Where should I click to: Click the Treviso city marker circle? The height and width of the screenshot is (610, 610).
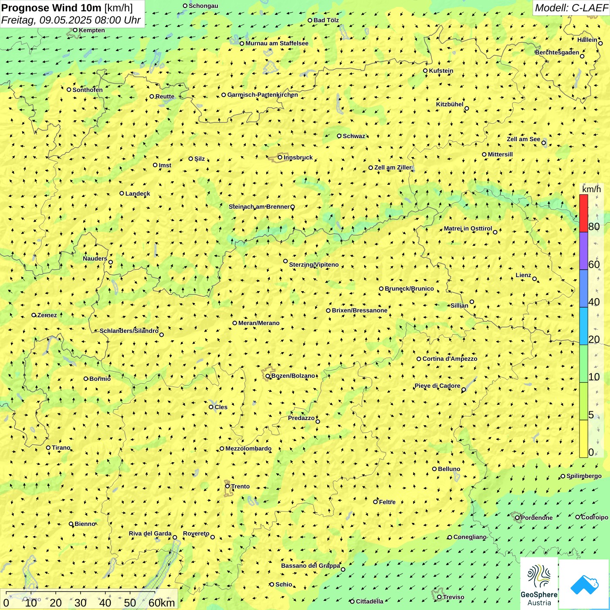[439, 597]
